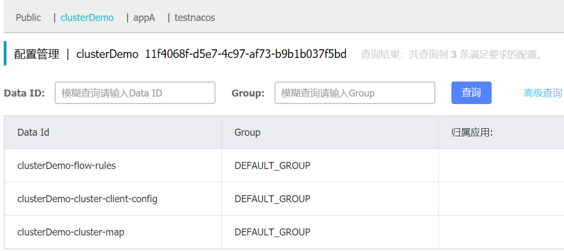Select the clusterDemo-cluster-map config entry

[x=71, y=232]
